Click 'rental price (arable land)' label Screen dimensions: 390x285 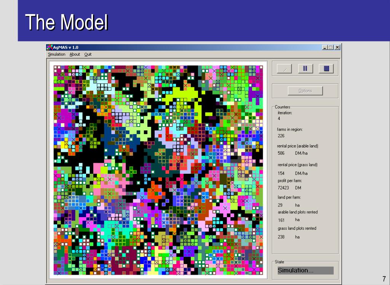pyautogui.click(x=297, y=146)
